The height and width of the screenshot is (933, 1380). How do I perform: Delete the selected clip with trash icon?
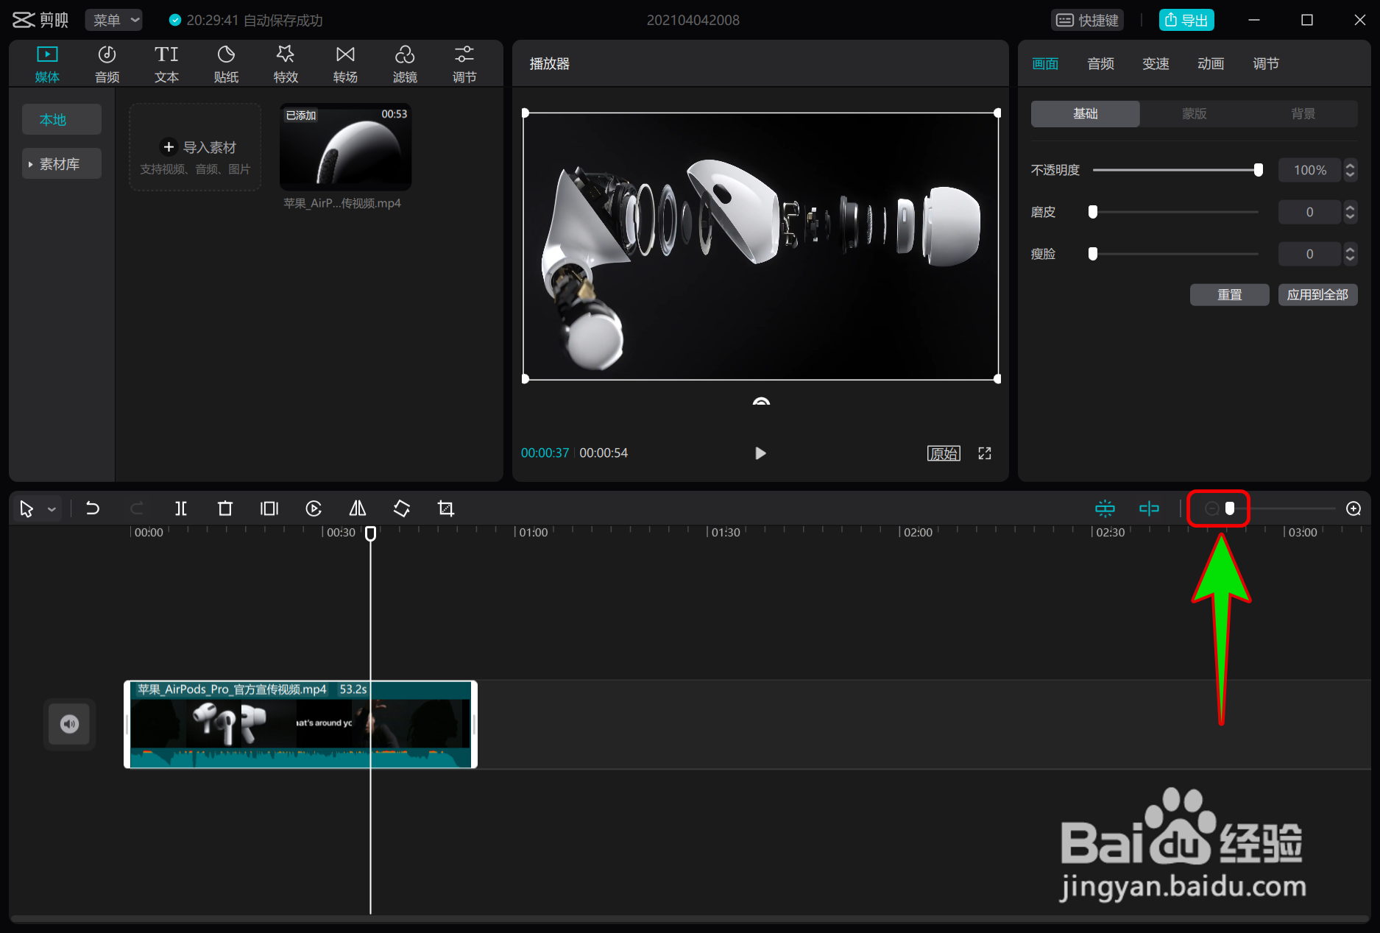(225, 508)
